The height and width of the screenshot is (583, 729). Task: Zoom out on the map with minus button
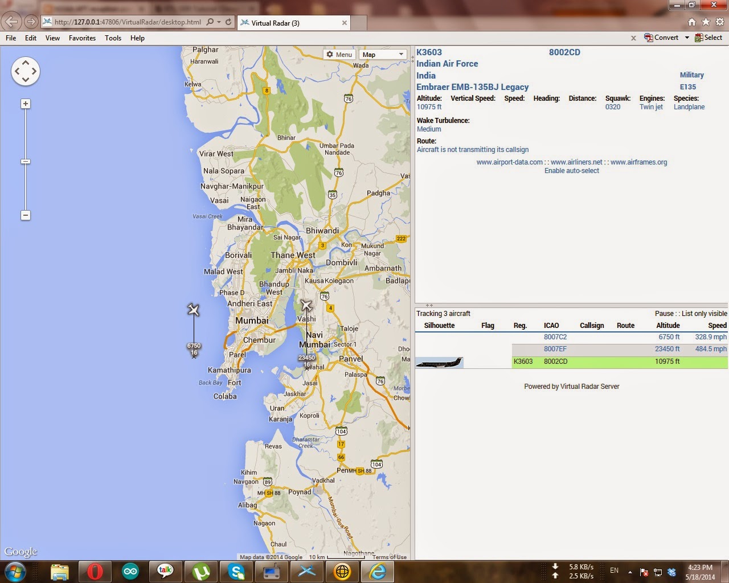(25, 215)
